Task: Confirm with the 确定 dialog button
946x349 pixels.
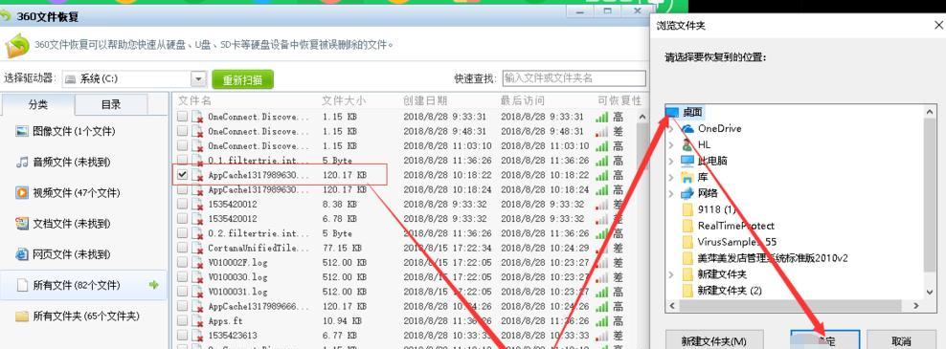Action: (825, 340)
